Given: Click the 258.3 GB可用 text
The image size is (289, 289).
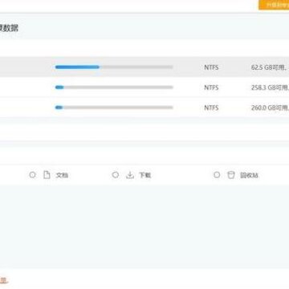Looking at the screenshot, I should [x=270, y=88].
